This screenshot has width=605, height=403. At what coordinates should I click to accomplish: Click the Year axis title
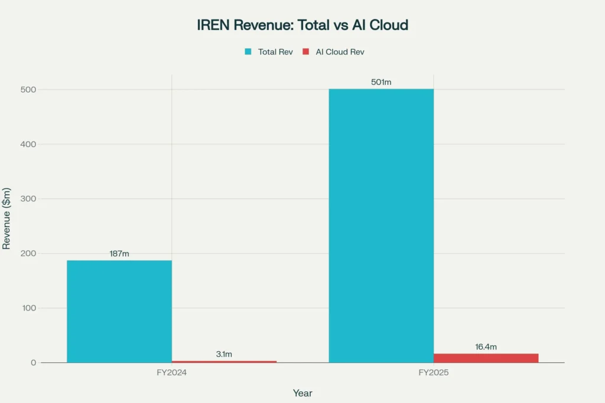[x=302, y=393]
